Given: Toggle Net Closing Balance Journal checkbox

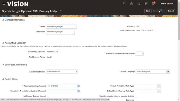Looking at the screenshot, I should 48,96.
